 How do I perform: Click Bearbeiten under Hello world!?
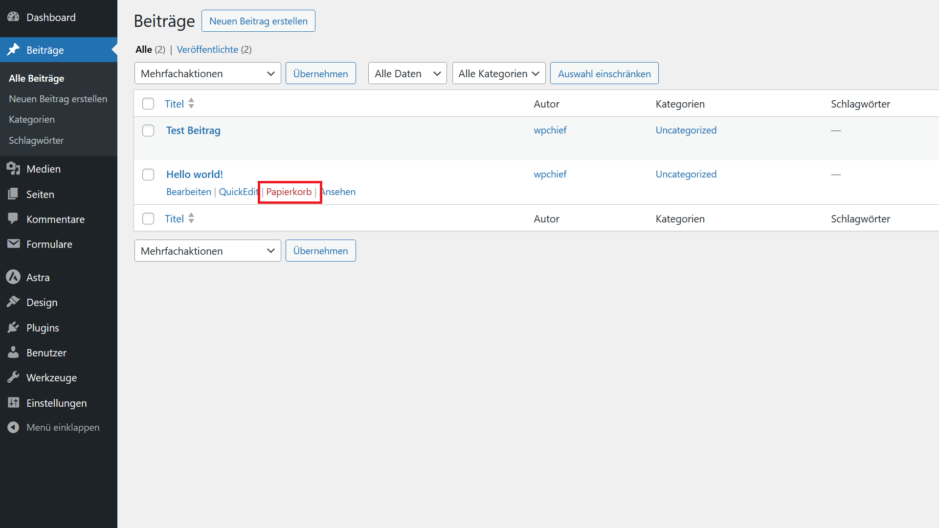point(189,192)
